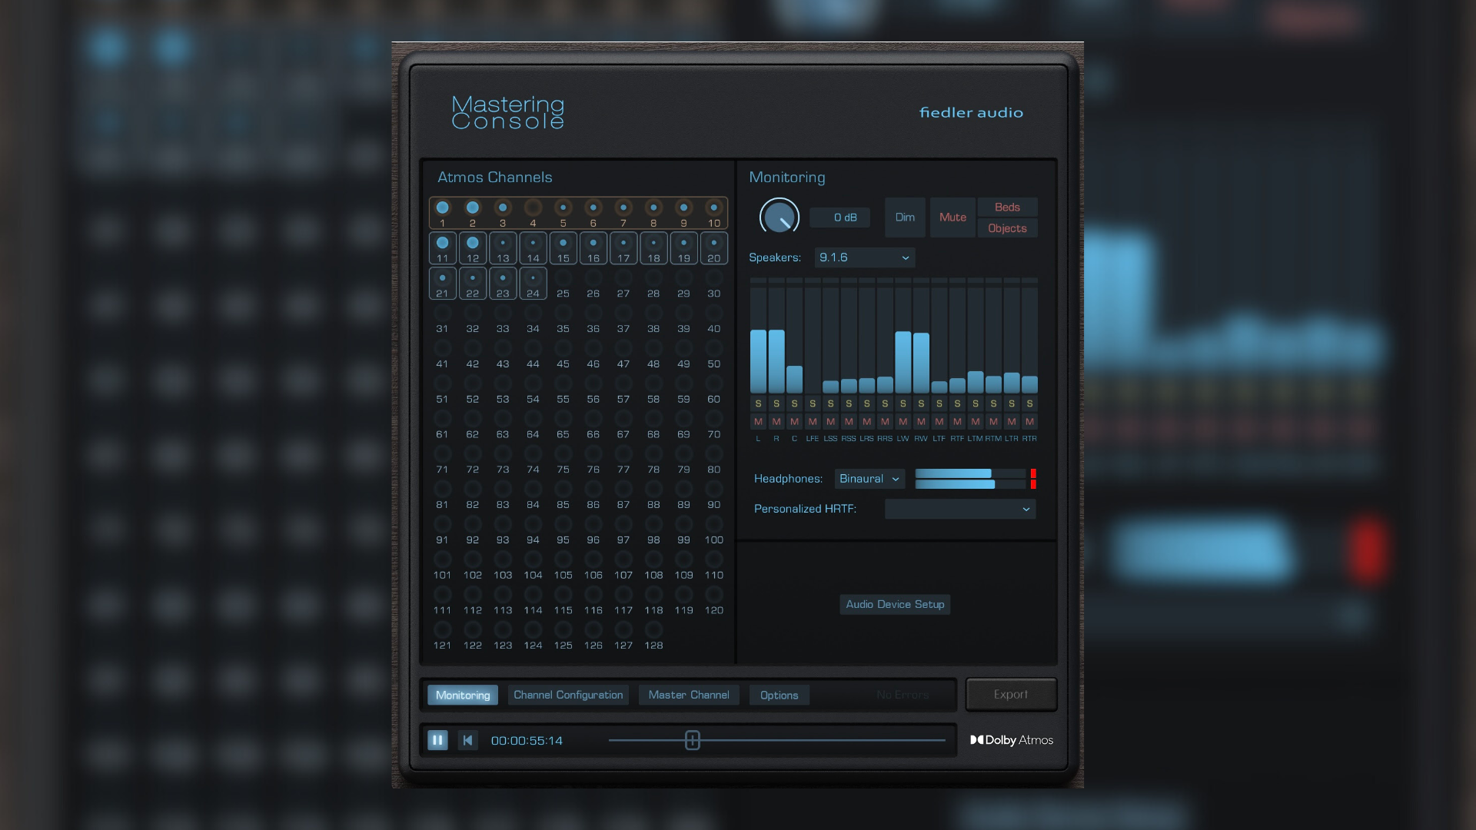Pause the playback
The image size is (1476, 830).
[x=437, y=740]
